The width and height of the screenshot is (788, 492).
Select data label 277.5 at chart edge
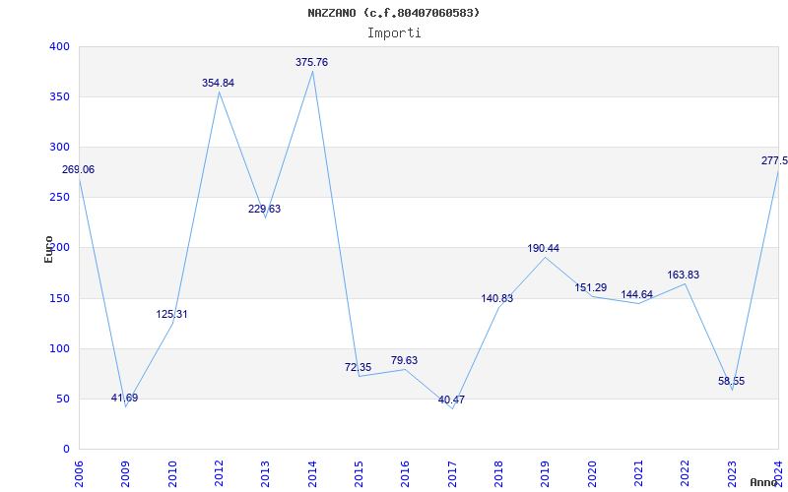coord(774,160)
